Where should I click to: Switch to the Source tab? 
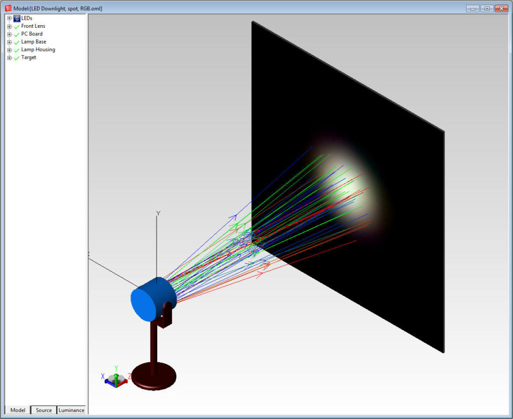43,410
